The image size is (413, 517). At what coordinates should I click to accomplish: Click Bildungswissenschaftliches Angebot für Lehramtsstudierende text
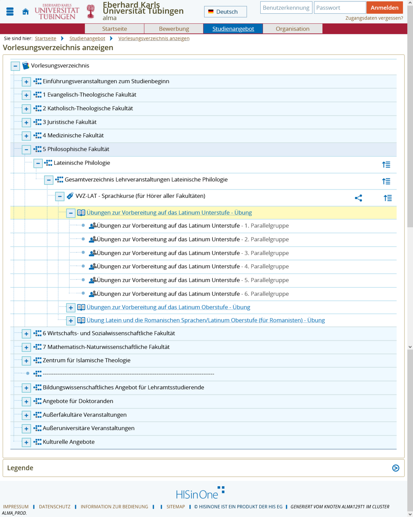[x=123, y=387]
